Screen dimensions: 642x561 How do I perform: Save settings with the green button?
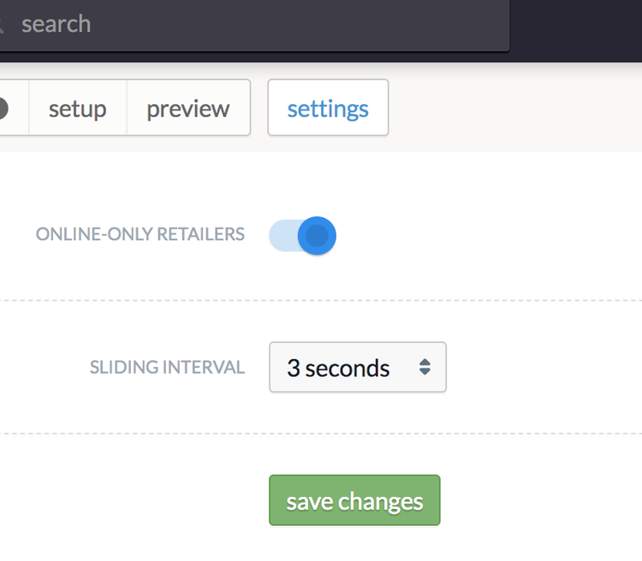[x=354, y=500]
